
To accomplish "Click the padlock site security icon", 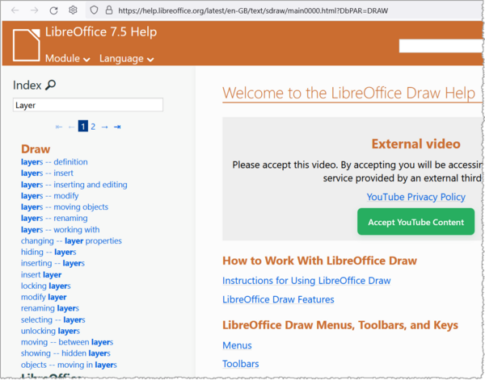I will coord(109,10).
